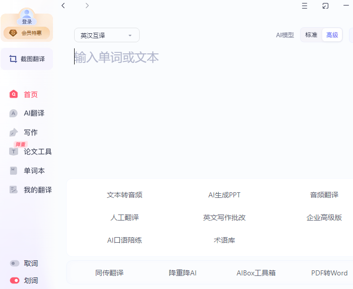
Task: Navigate forward with the right chevron
Action: (x=87, y=6)
